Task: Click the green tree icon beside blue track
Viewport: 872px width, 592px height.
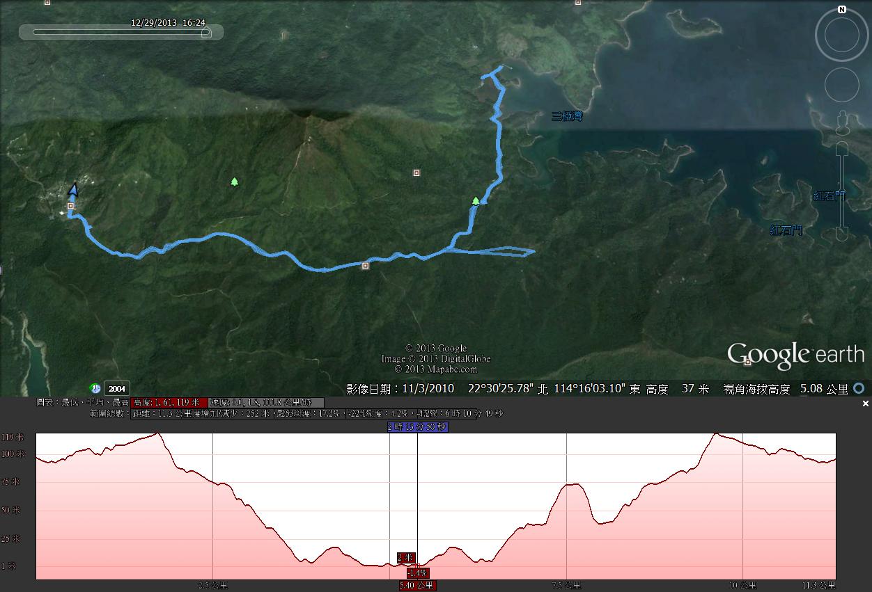Action: 476,201
